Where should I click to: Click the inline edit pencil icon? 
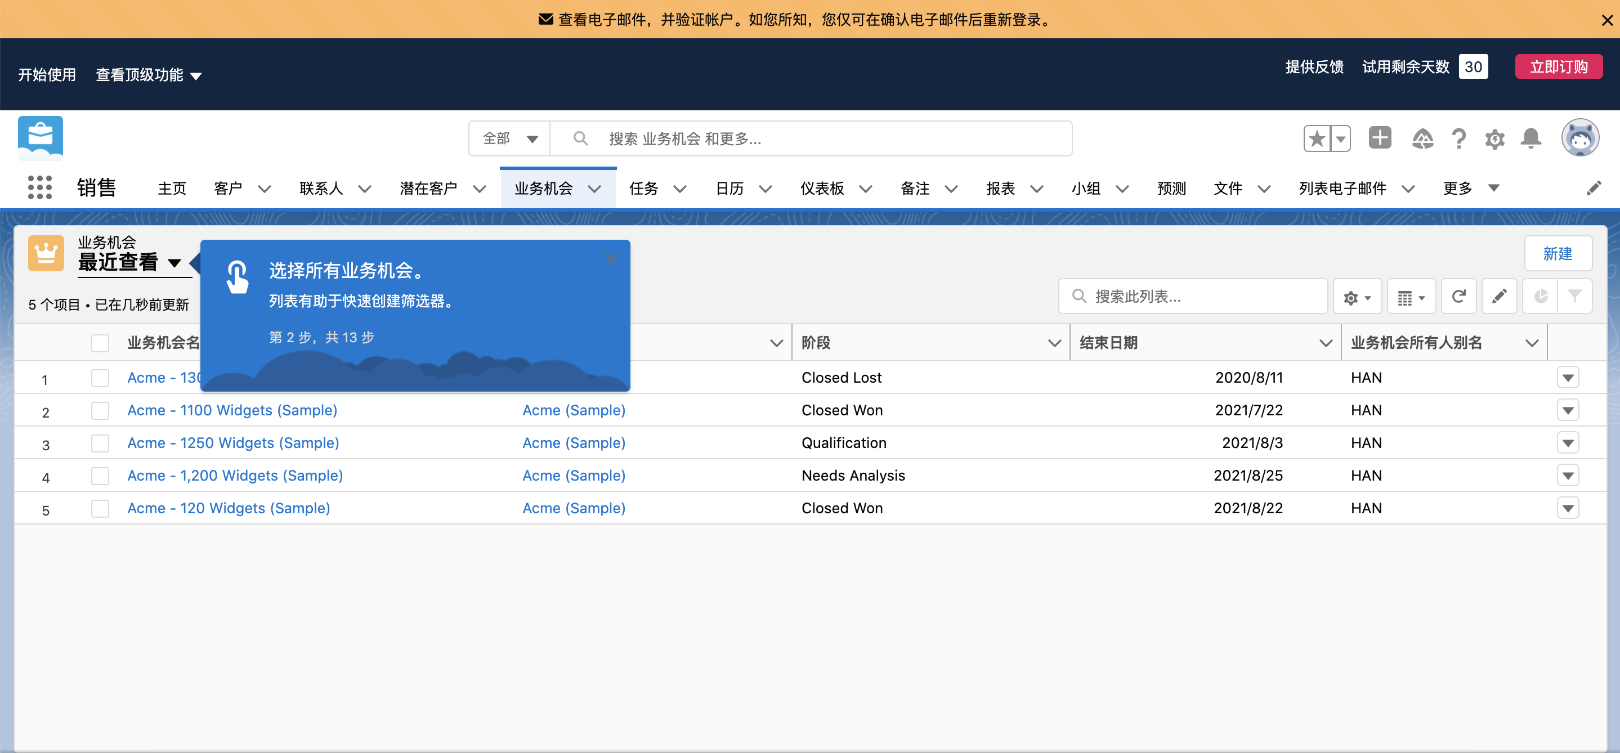(x=1499, y=295)
